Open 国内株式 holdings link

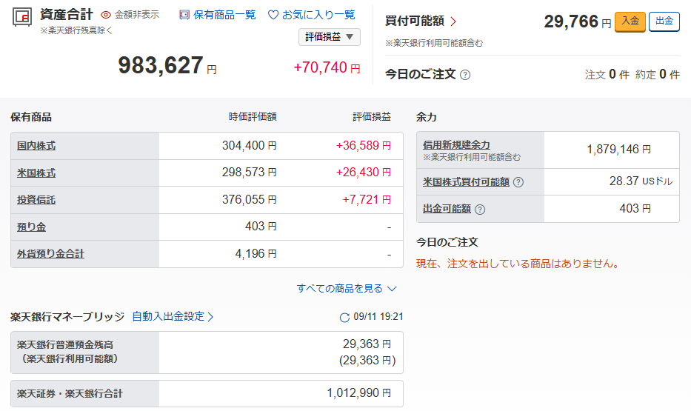[36, 146]
